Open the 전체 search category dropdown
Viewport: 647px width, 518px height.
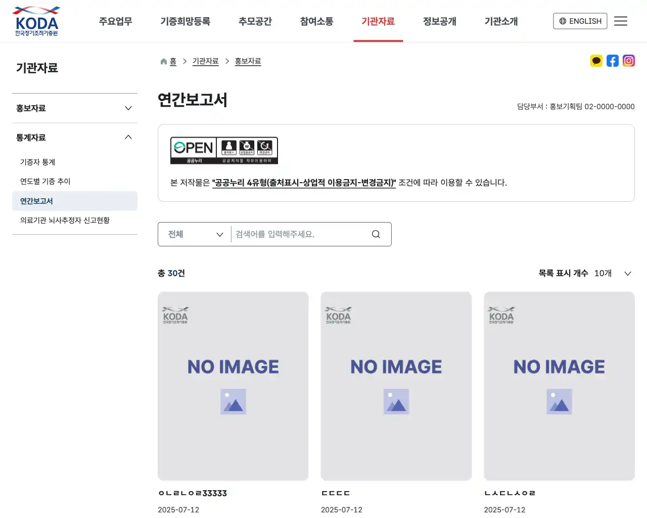[x=194, y=234]
